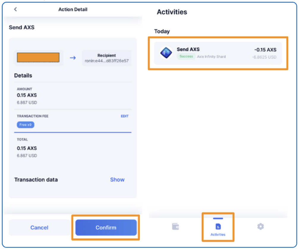The image size is (299, 249).
Task: Click the Success status badge
Action: [186, 57]
